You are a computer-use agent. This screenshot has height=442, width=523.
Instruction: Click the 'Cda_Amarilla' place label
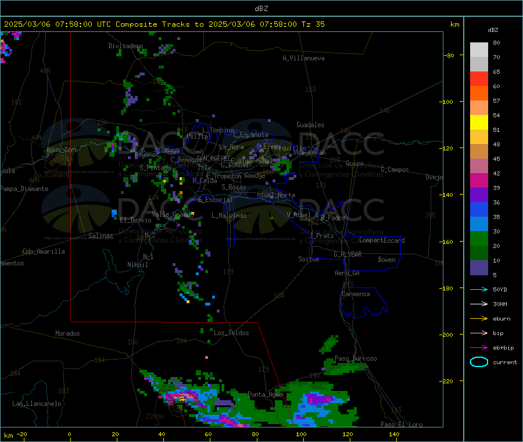44,251
